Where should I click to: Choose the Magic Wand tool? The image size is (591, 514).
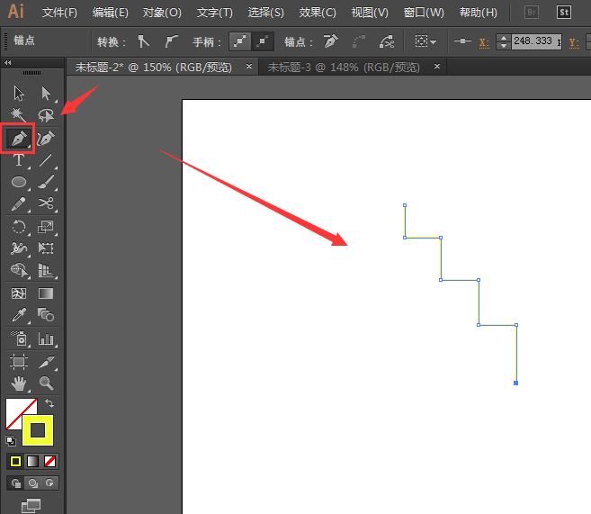(19, 114)
